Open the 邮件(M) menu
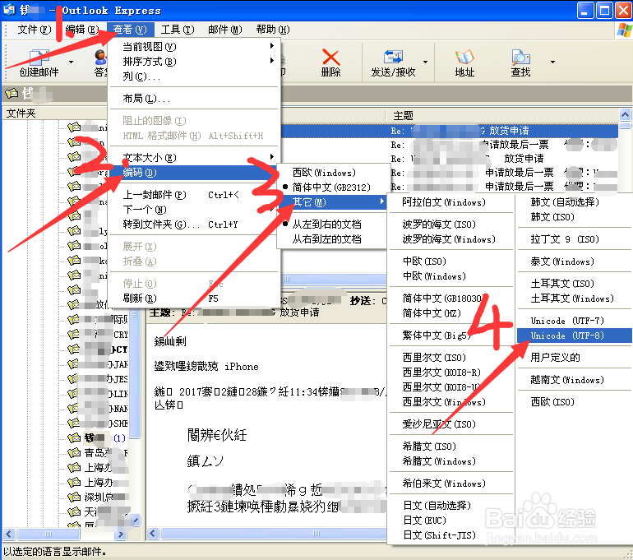This screenshot has width=633, height=560. click(x=225, y=30)
